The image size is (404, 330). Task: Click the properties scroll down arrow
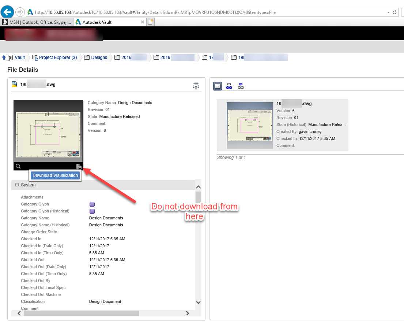pos(198,302)
